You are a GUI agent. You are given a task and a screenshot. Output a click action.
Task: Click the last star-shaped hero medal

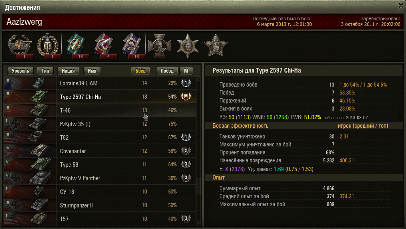click(x=216, y=45)
